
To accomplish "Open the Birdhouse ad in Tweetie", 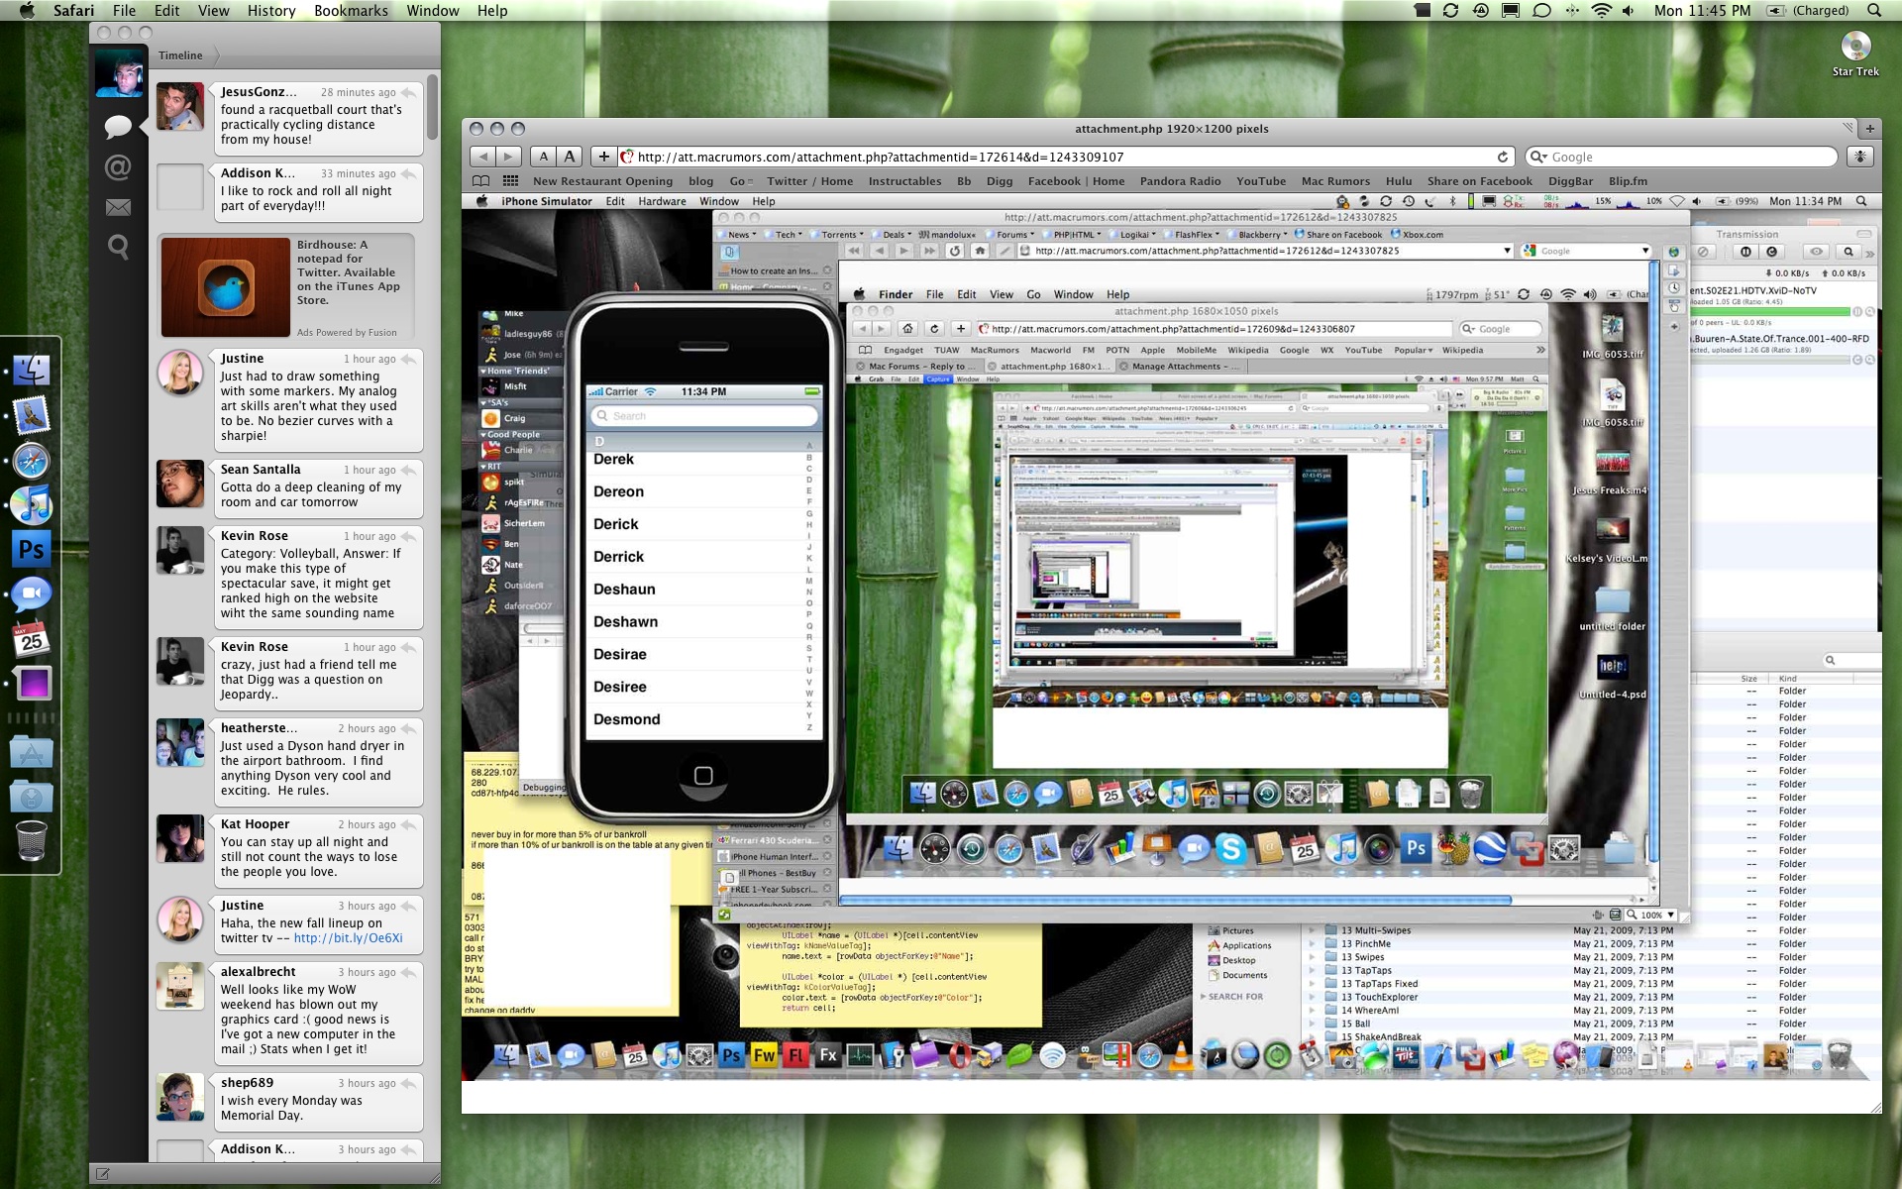I will pos(285,286).
